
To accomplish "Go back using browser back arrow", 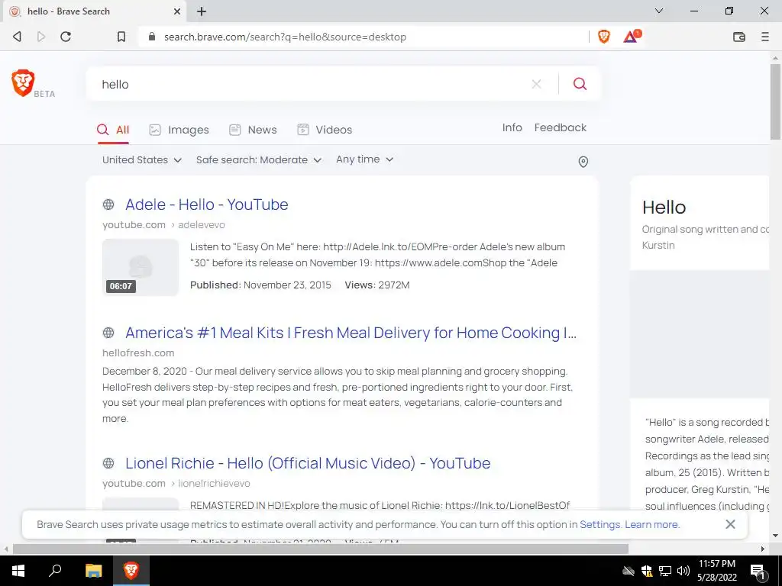I will [x=17, y=37].
